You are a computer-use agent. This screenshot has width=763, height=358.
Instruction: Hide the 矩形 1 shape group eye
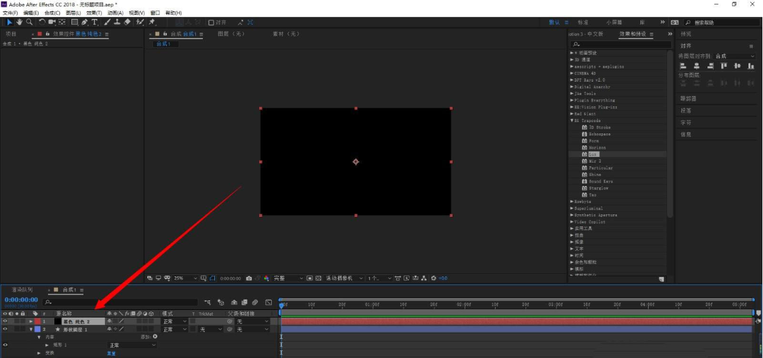tap(5, 345)
